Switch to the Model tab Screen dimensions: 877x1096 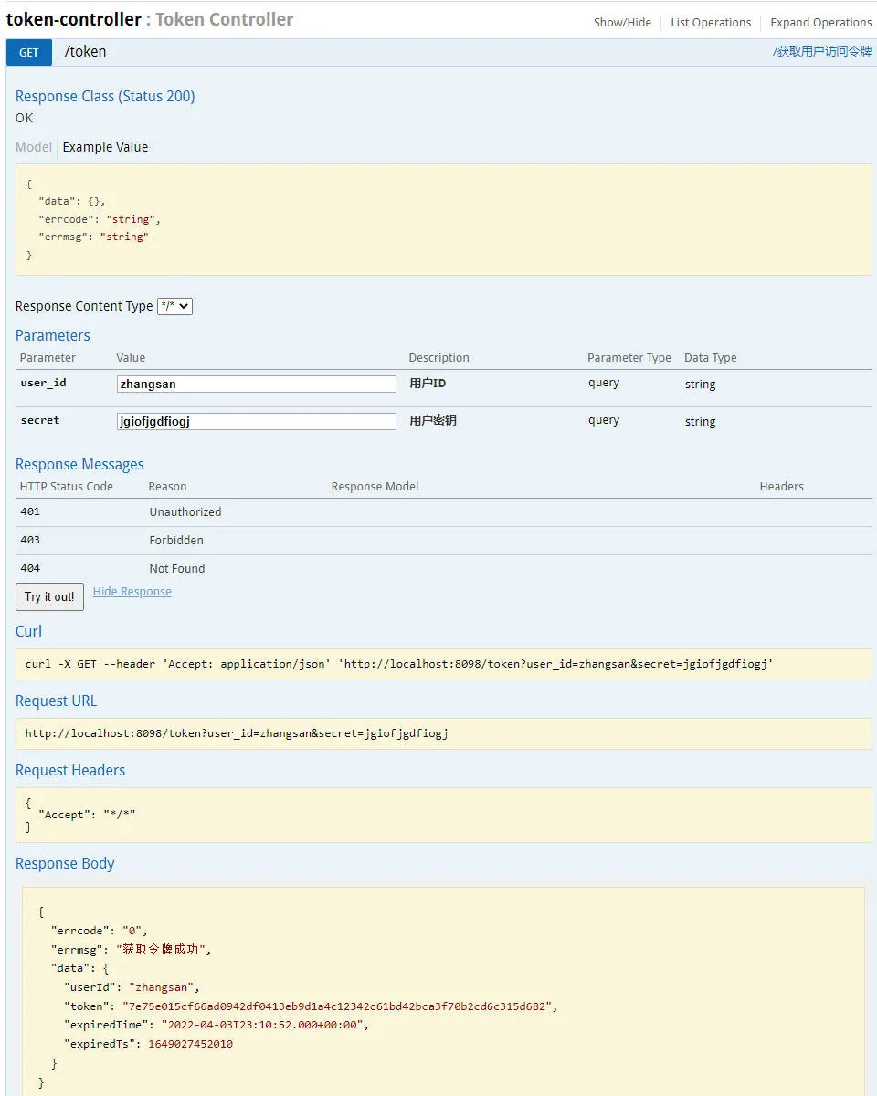[x=34, y=147]
